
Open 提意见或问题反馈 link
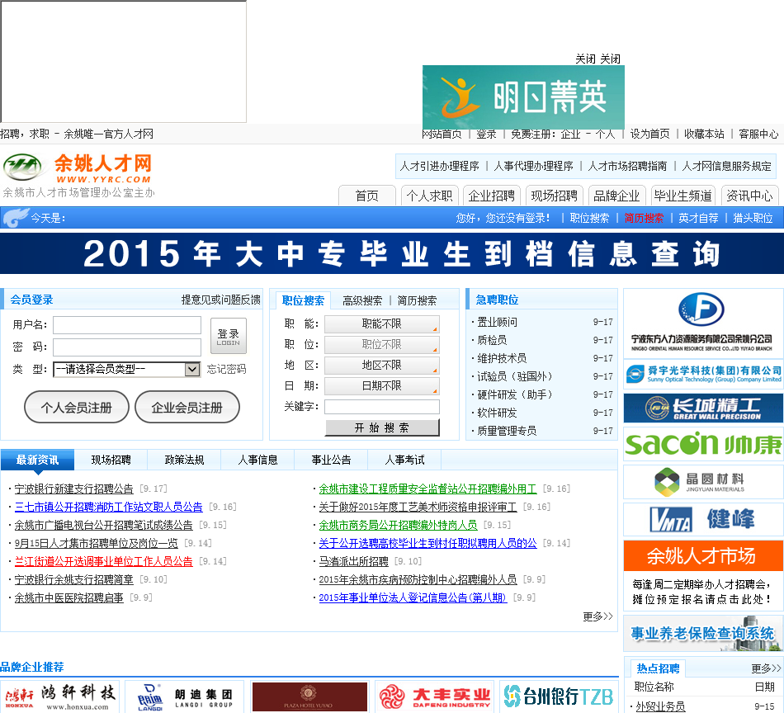pyautogui.click(x=221, y=300)
